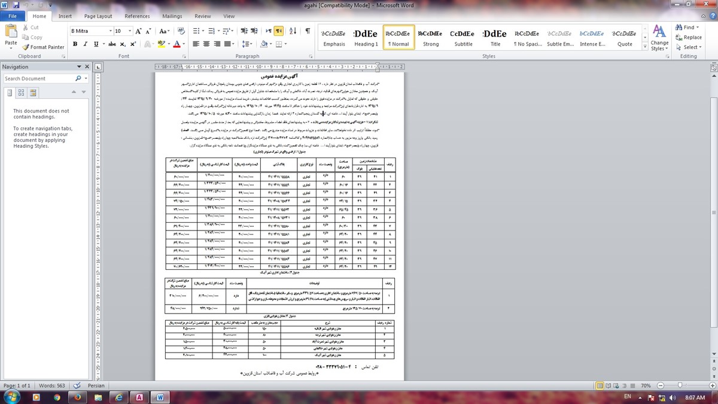Click the Search Document field
The width and height of the screenshot is (718, 404).
(x=39, y=78)
